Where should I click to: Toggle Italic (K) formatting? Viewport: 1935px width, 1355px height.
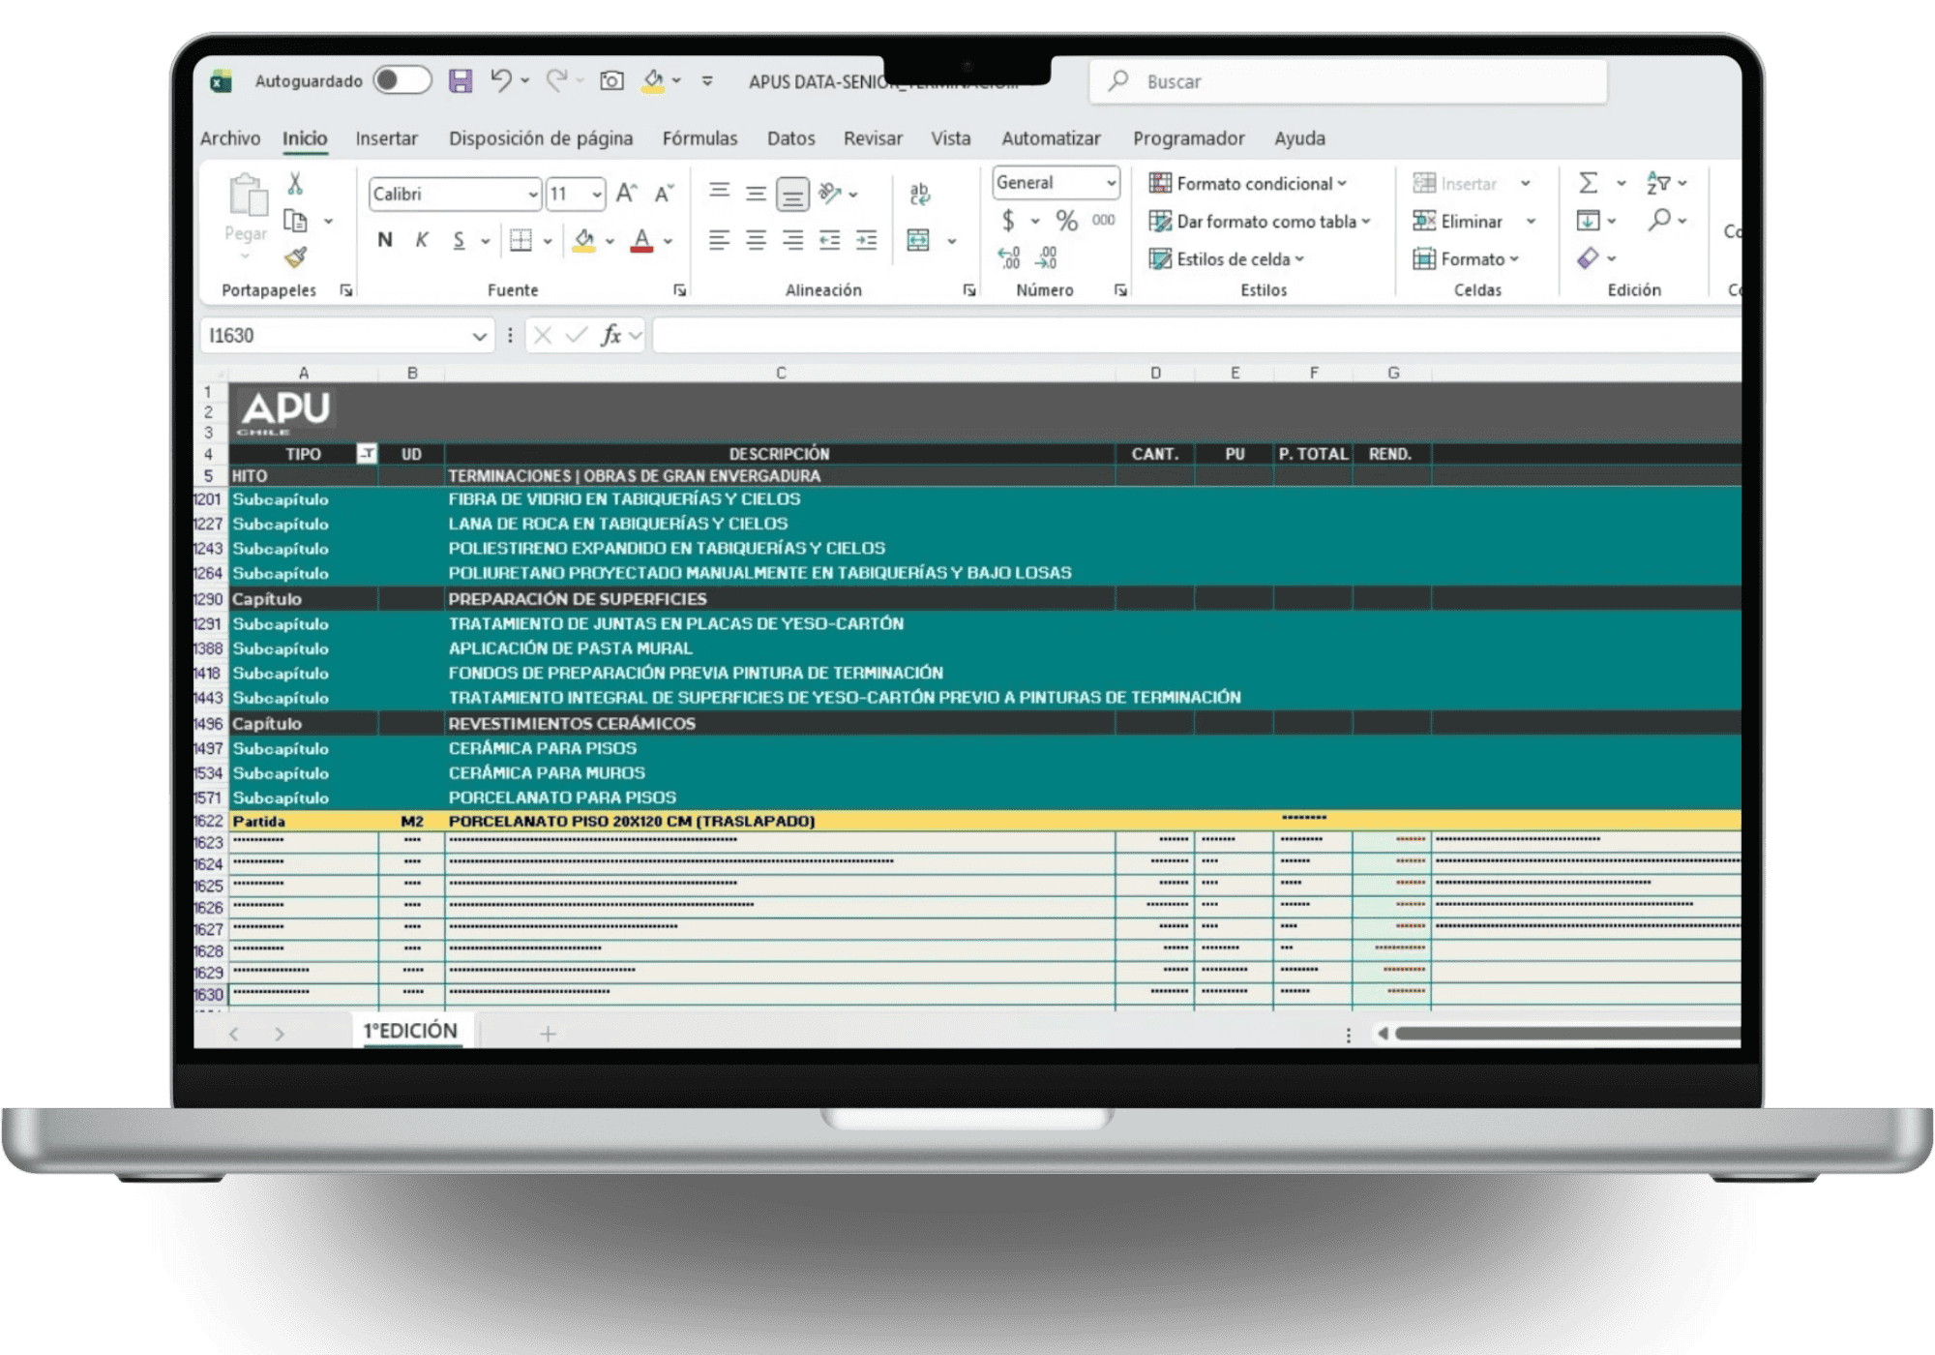tap(422, 240)
